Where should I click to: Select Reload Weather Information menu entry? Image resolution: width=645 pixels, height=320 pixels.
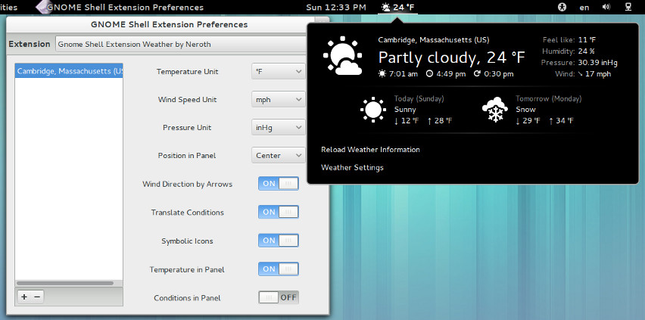[x=370, y=150]
